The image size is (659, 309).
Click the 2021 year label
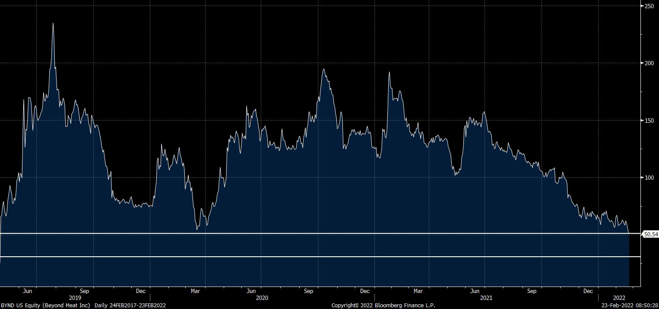[486, 298]
